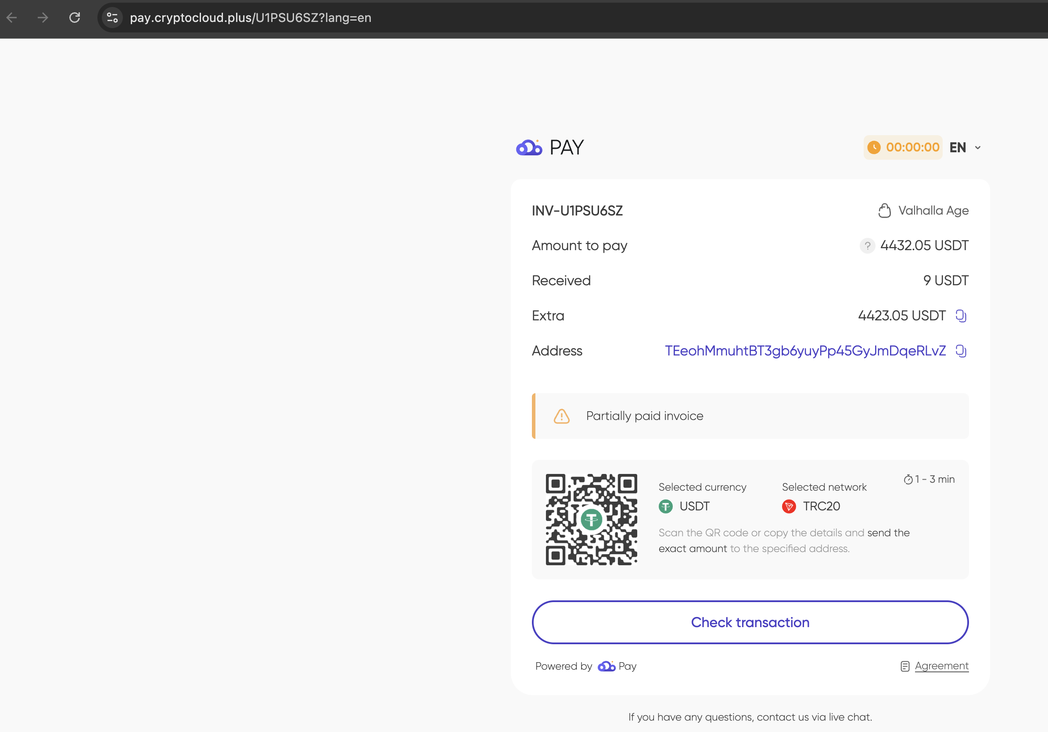Expand the EN language dropdown
1048x732 pixels.
pyautogui.click(x=958, y=147)
